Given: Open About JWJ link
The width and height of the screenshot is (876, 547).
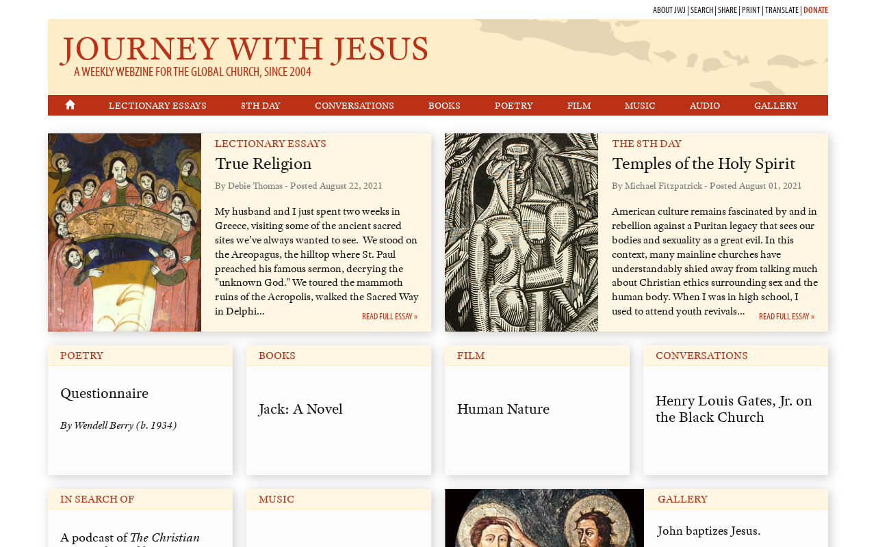Looking at the screenshot, I should click(669, 10).
